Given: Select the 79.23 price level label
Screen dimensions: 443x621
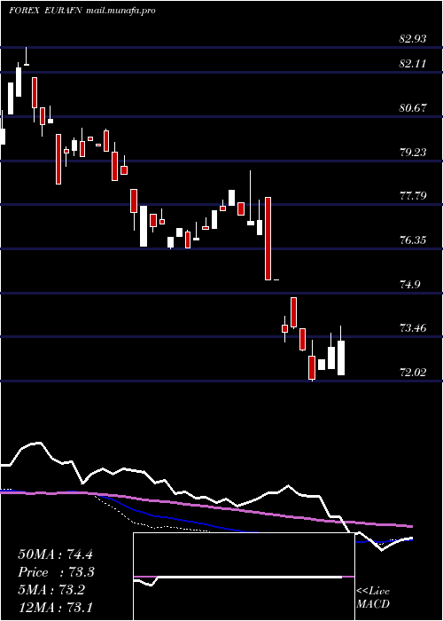Looking at the screenshot, I should click(413, 152).
